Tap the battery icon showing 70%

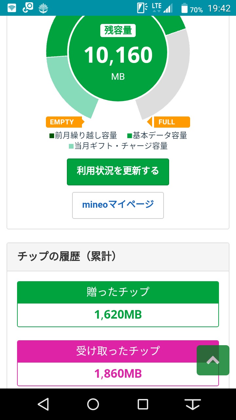pos(185,8)
